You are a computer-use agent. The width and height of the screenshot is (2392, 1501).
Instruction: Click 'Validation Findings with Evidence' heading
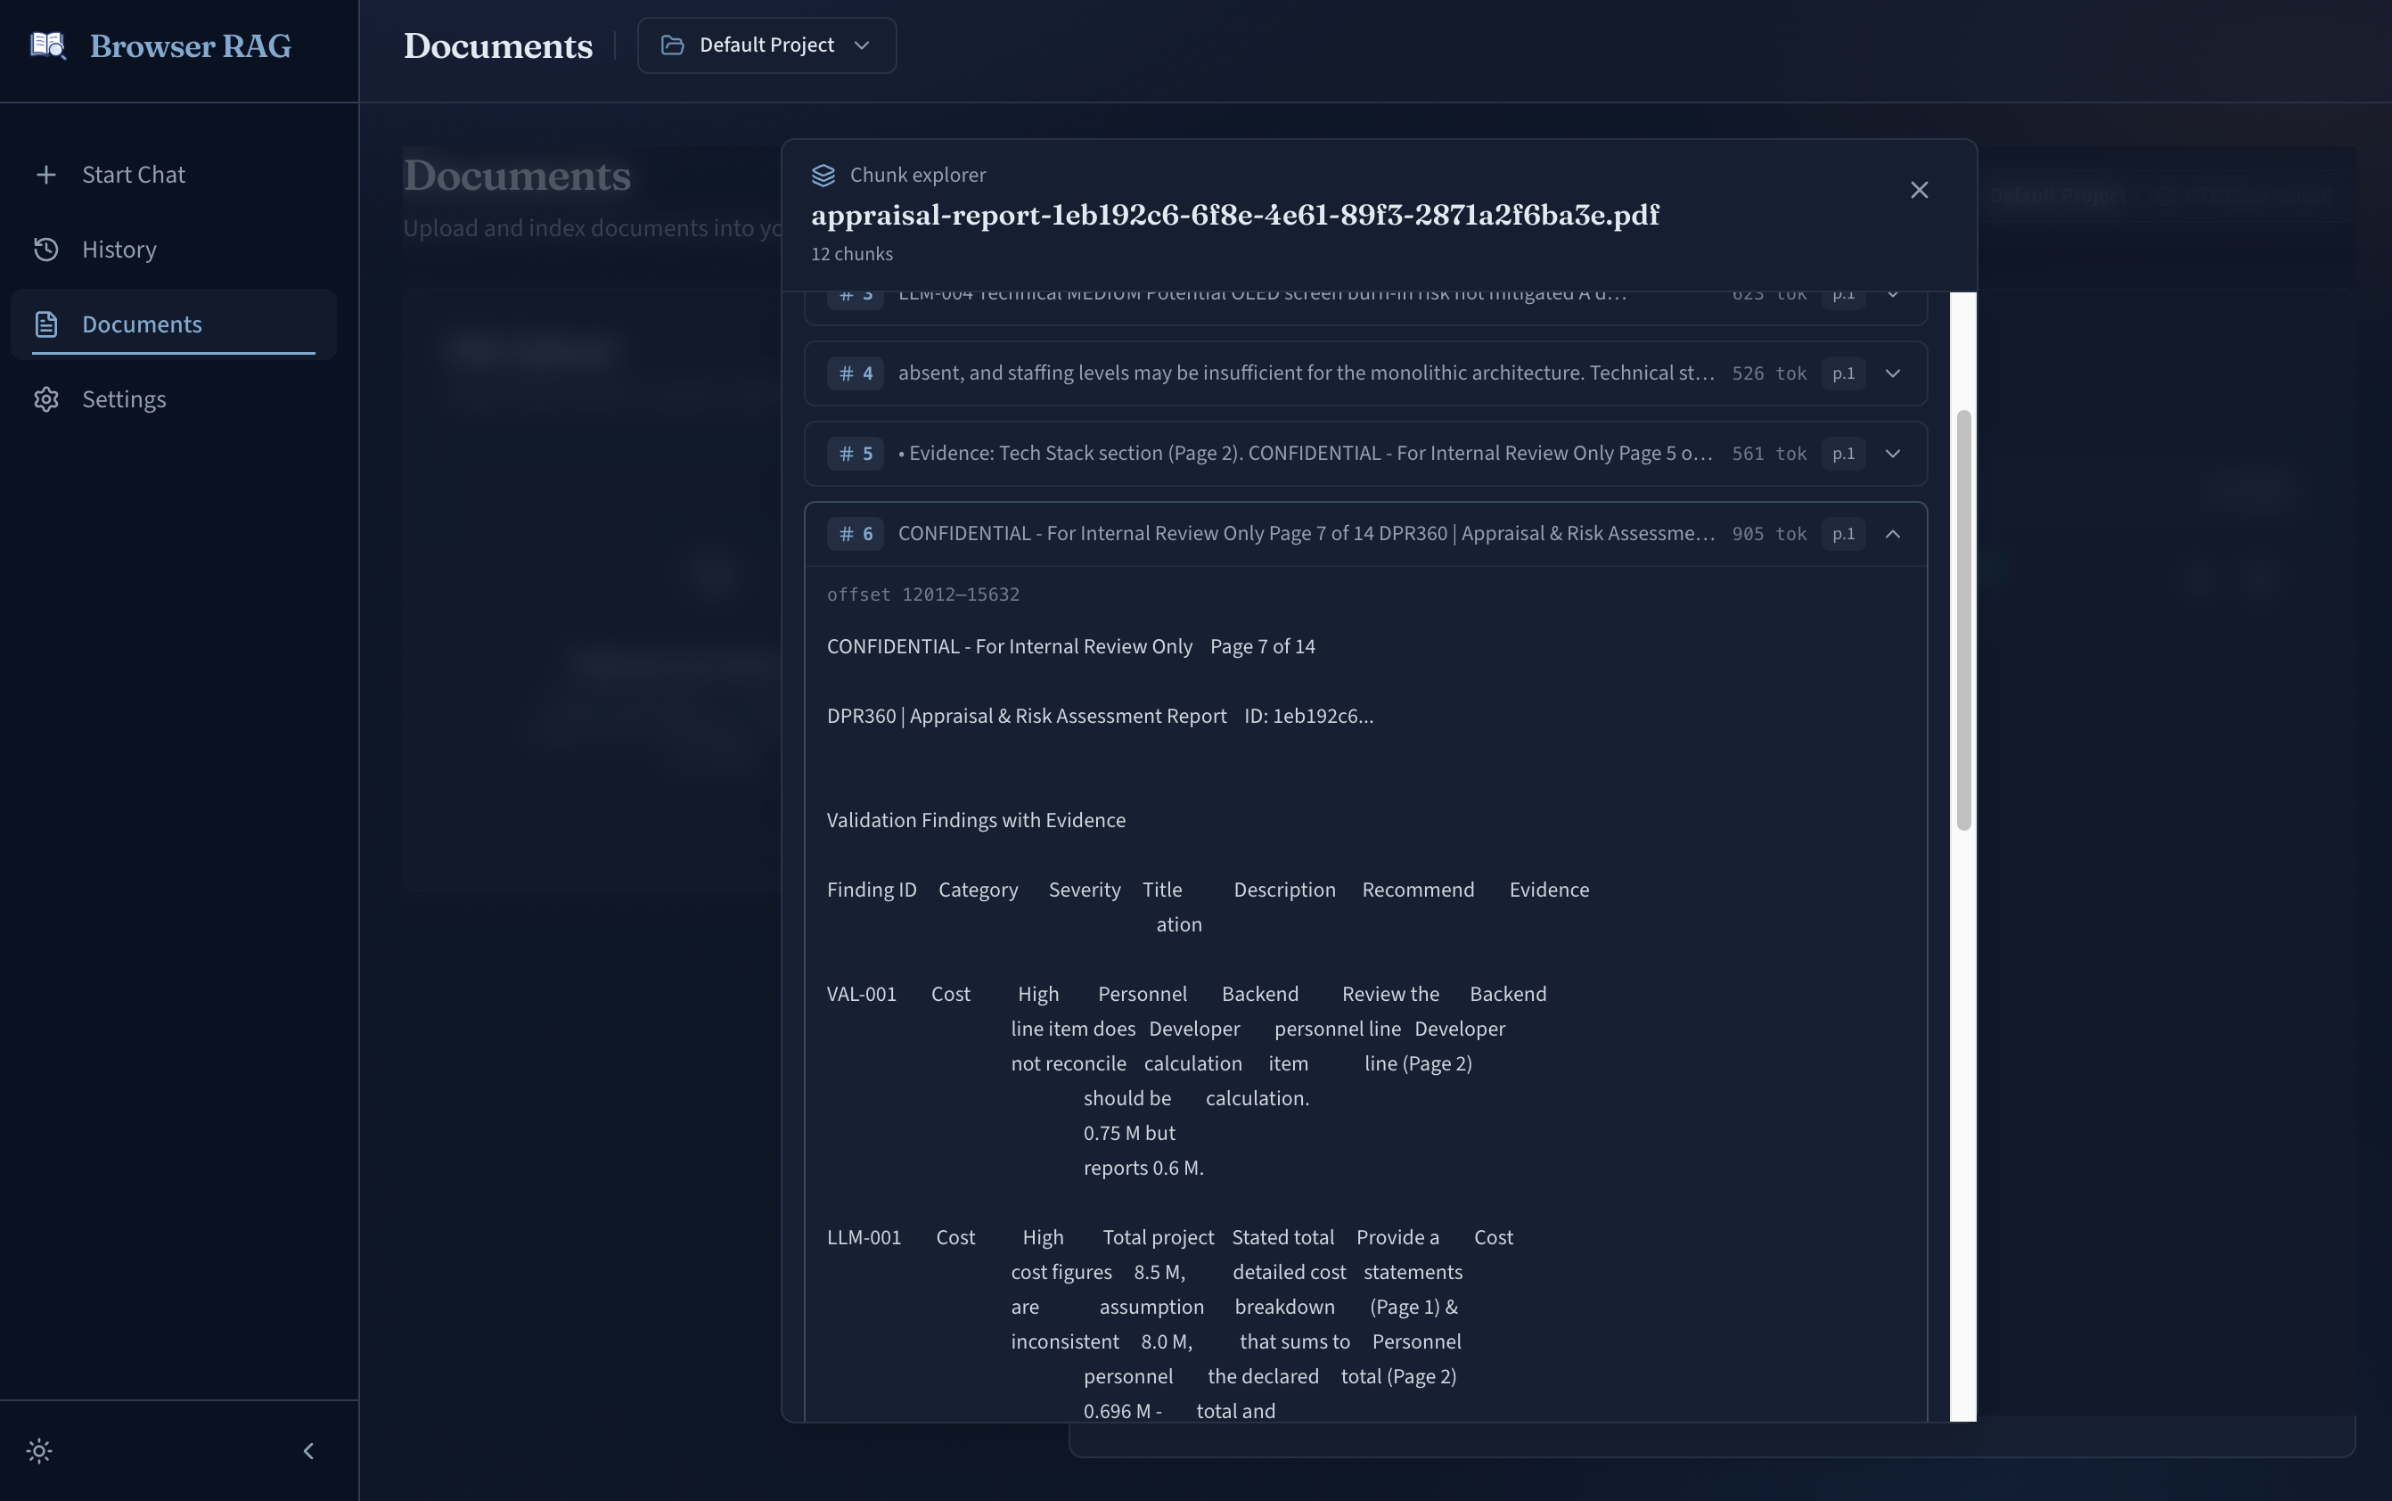click(976, 821)
